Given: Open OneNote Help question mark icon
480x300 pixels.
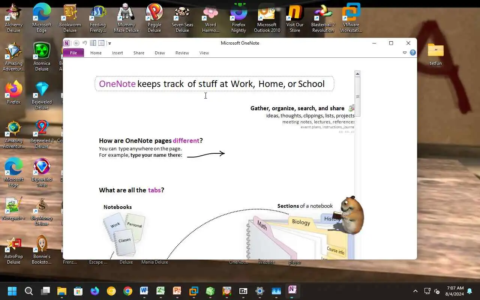Looking at the screenshot, I should click(x=413, y=53).
